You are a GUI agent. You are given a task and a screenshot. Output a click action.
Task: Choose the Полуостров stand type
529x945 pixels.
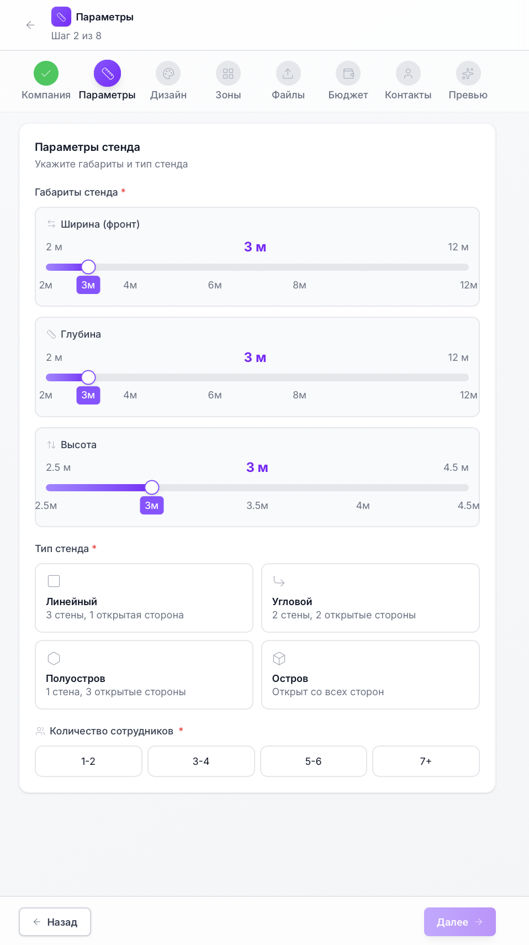144,675
